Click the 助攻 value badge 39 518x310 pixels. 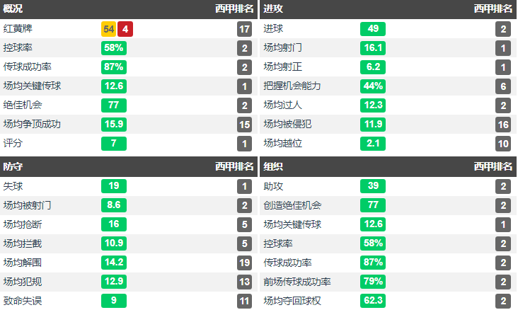(x=373, y=185)
